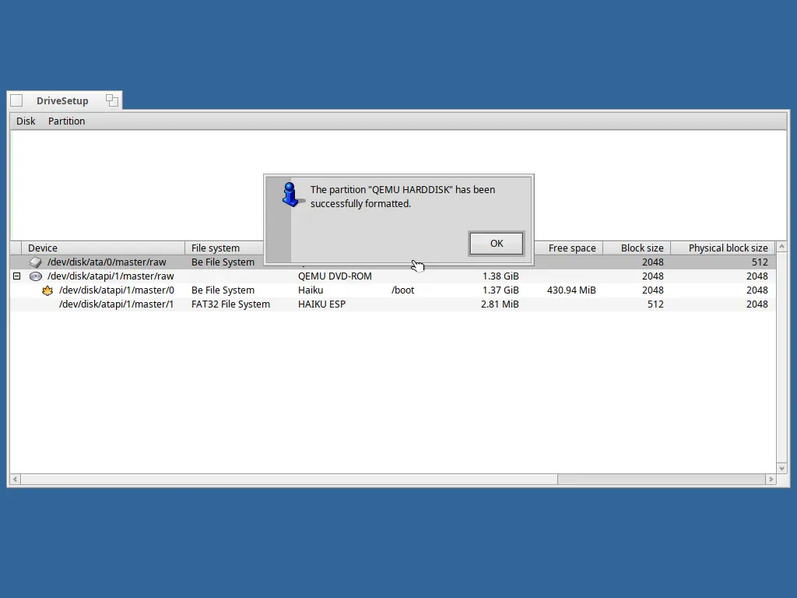Click the hard disk icon for ata/0/master/raw

tap(36, 262)
